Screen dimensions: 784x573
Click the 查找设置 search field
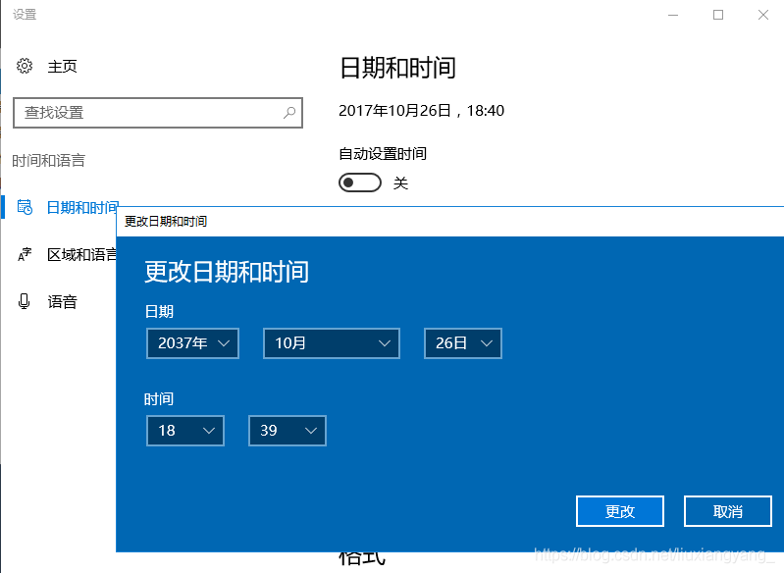coord(147,113)
